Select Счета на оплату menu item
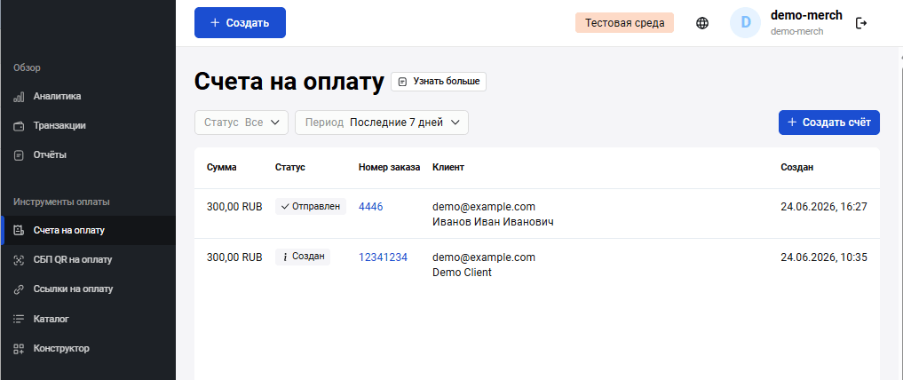 tap(88, 230)
